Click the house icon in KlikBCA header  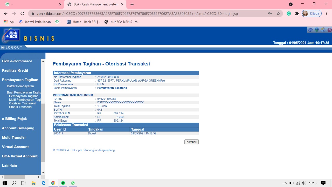(x=323, y=30)
